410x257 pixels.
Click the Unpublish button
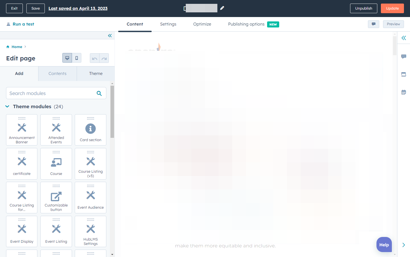pos(364,9)
